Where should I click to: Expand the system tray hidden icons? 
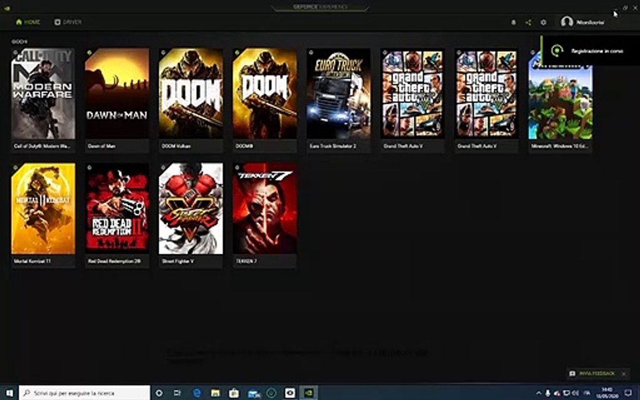[x=539, y=393]
